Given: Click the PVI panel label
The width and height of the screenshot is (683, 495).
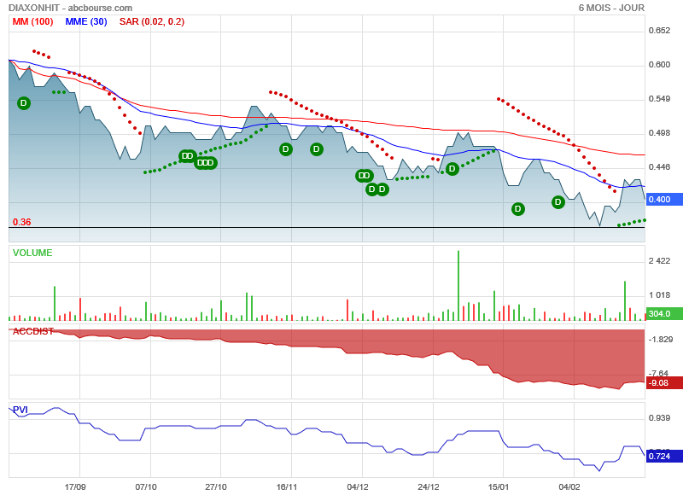Looking at the screenshot, I should click(x=20, y=410).
